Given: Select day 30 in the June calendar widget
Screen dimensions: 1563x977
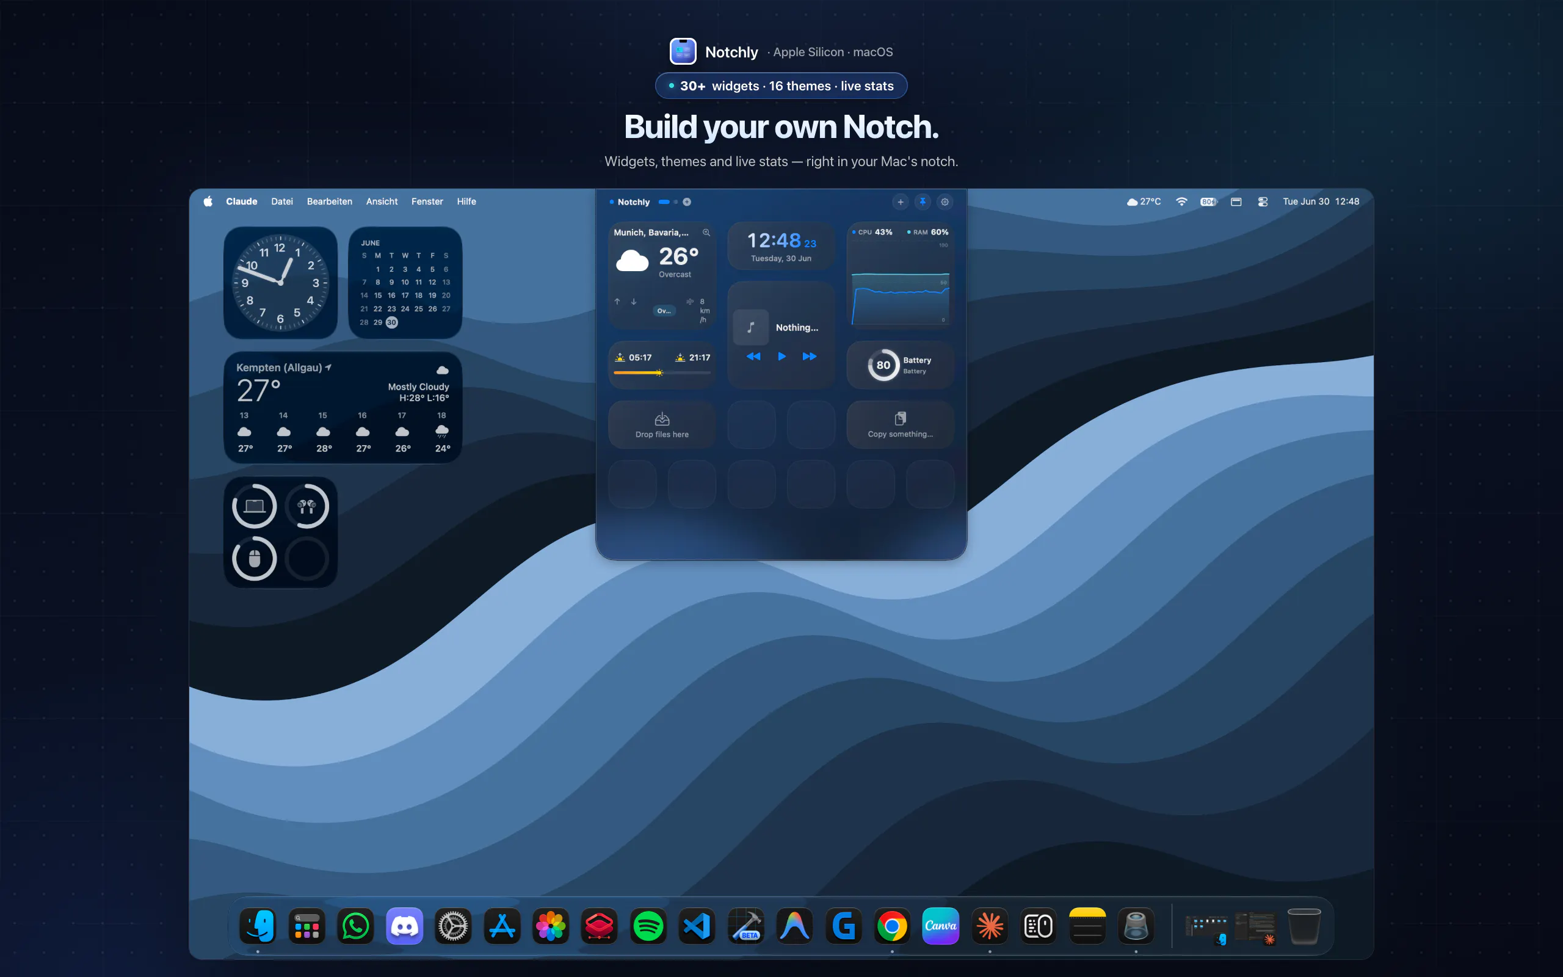Looking at the screenshot, I should coord(391,322).
